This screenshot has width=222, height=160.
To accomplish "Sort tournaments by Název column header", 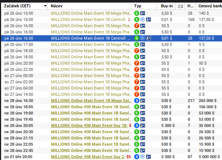I will (57, 6).
